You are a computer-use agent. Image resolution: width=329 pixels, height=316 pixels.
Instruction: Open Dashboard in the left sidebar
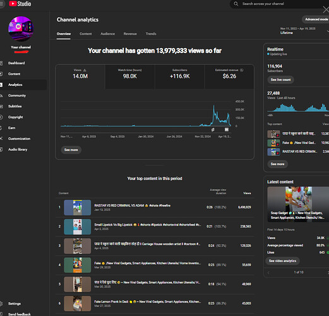click(16, 63)
